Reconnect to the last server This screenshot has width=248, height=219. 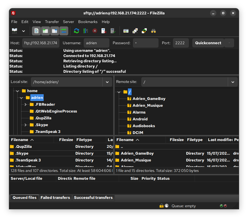(x=113, y=31)
